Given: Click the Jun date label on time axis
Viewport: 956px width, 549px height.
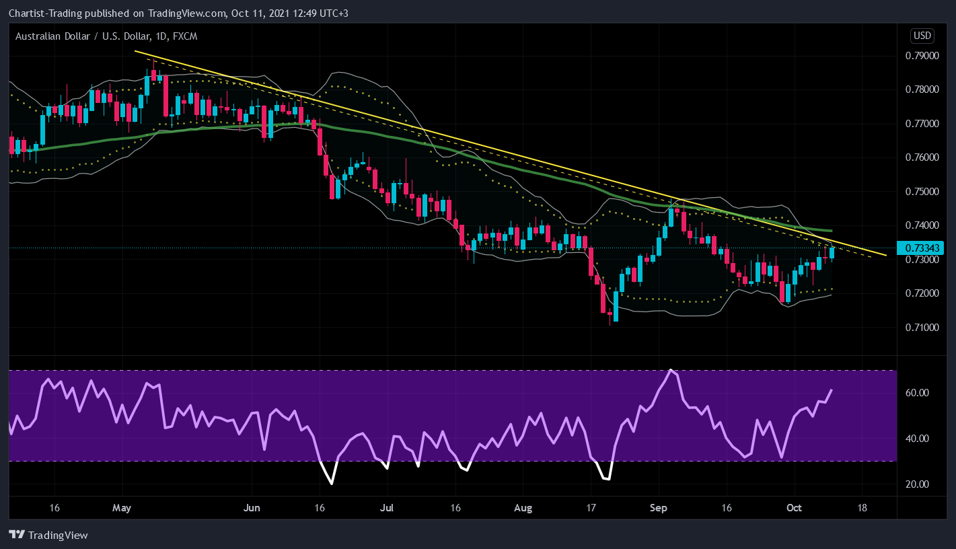Looking at the screenshot, I should click(252, 507).
